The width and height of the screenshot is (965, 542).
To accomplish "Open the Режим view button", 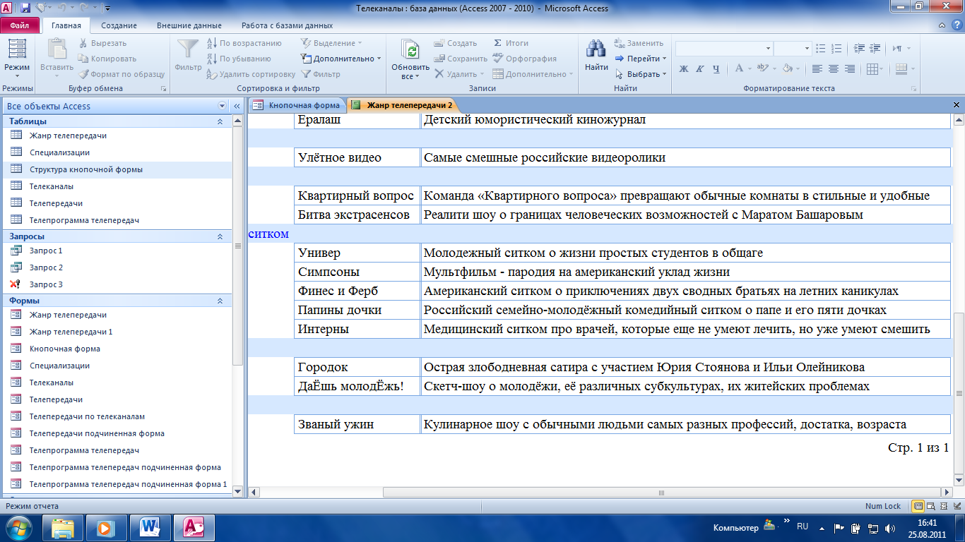I will (x=17, y=59).
